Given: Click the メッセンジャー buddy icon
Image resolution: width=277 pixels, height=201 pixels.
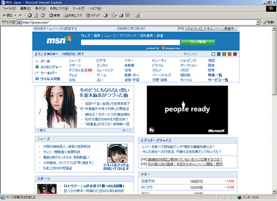Looking at the screenshot, I should pos(37,67).
